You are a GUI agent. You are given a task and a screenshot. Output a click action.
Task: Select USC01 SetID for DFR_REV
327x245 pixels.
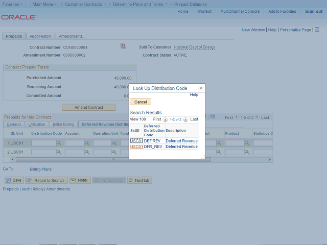point(136,147)
